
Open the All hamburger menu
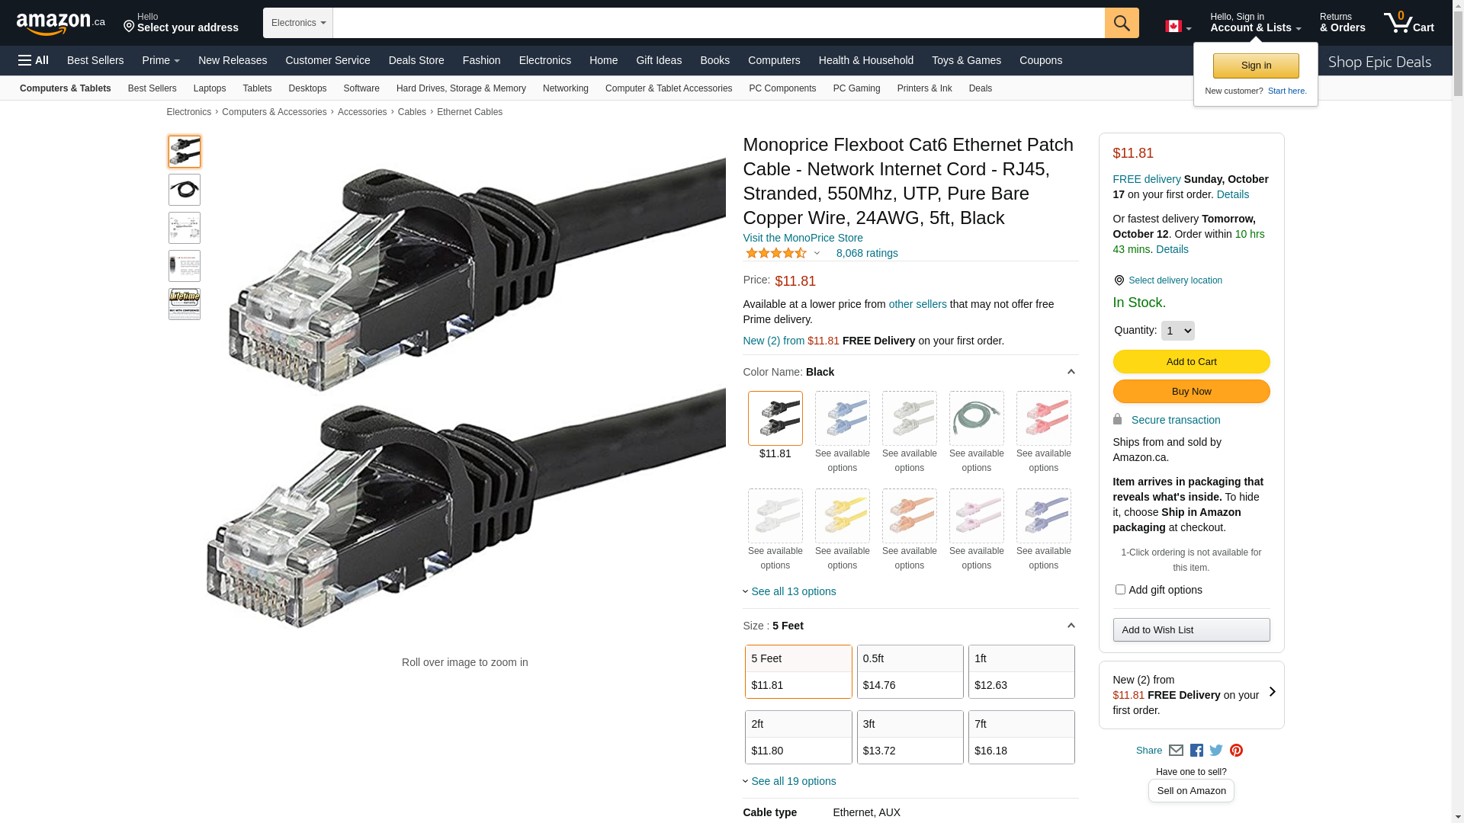point(34,60)
